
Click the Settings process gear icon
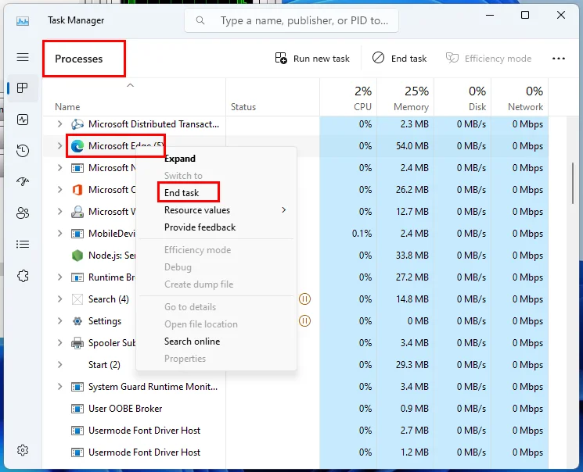click(77, 321)
